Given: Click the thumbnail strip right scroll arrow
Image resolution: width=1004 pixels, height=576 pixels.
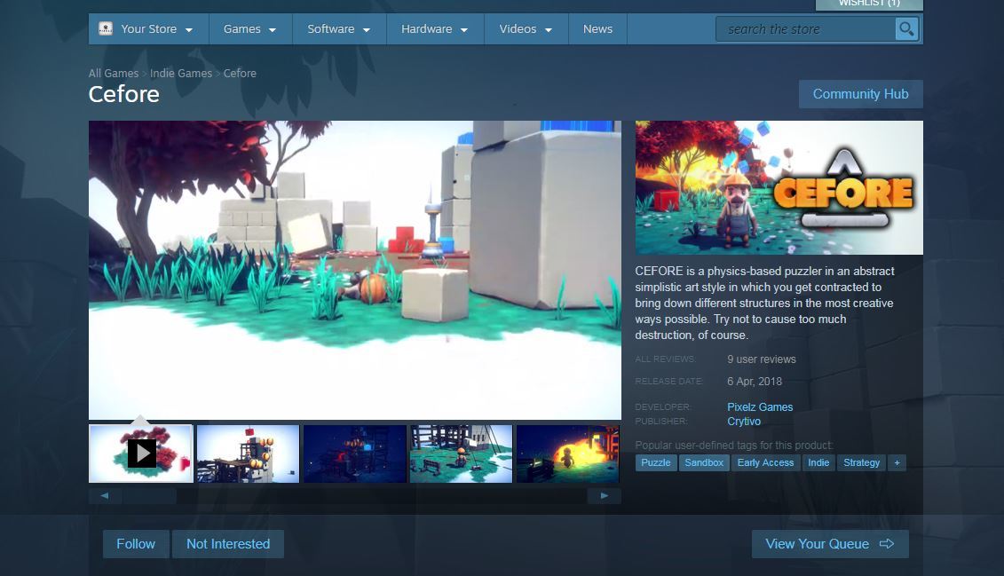Looking at the screenshot, I should [x=605, y=496].
